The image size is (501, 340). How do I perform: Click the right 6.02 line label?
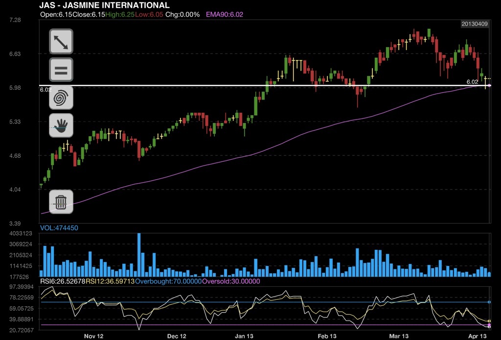pyautogui.click(x=472, y=82)
